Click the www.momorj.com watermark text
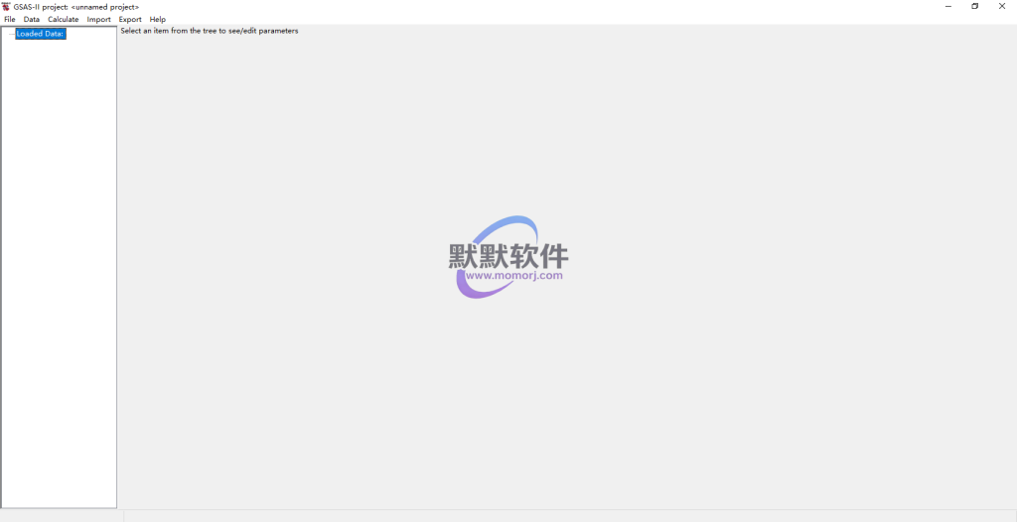 click(x=513, y=275)
